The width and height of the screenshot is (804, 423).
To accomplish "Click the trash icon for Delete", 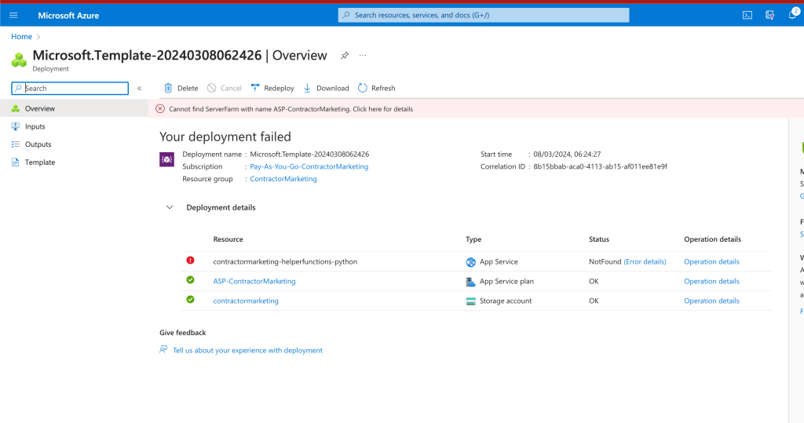I will (x=168, y=88).
